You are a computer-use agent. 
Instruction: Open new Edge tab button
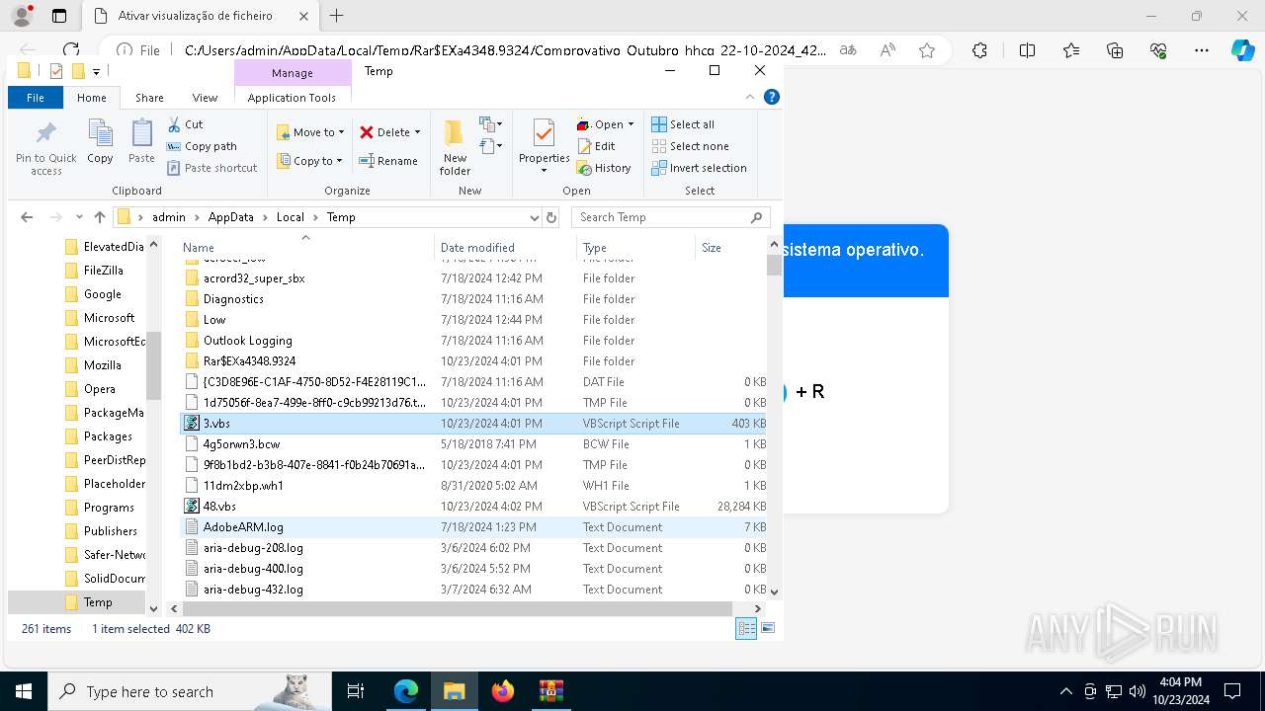337,16
